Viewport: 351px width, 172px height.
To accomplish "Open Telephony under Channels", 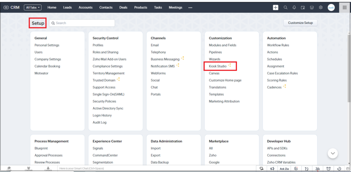I will pyautogui.click(x=158, y=52).
